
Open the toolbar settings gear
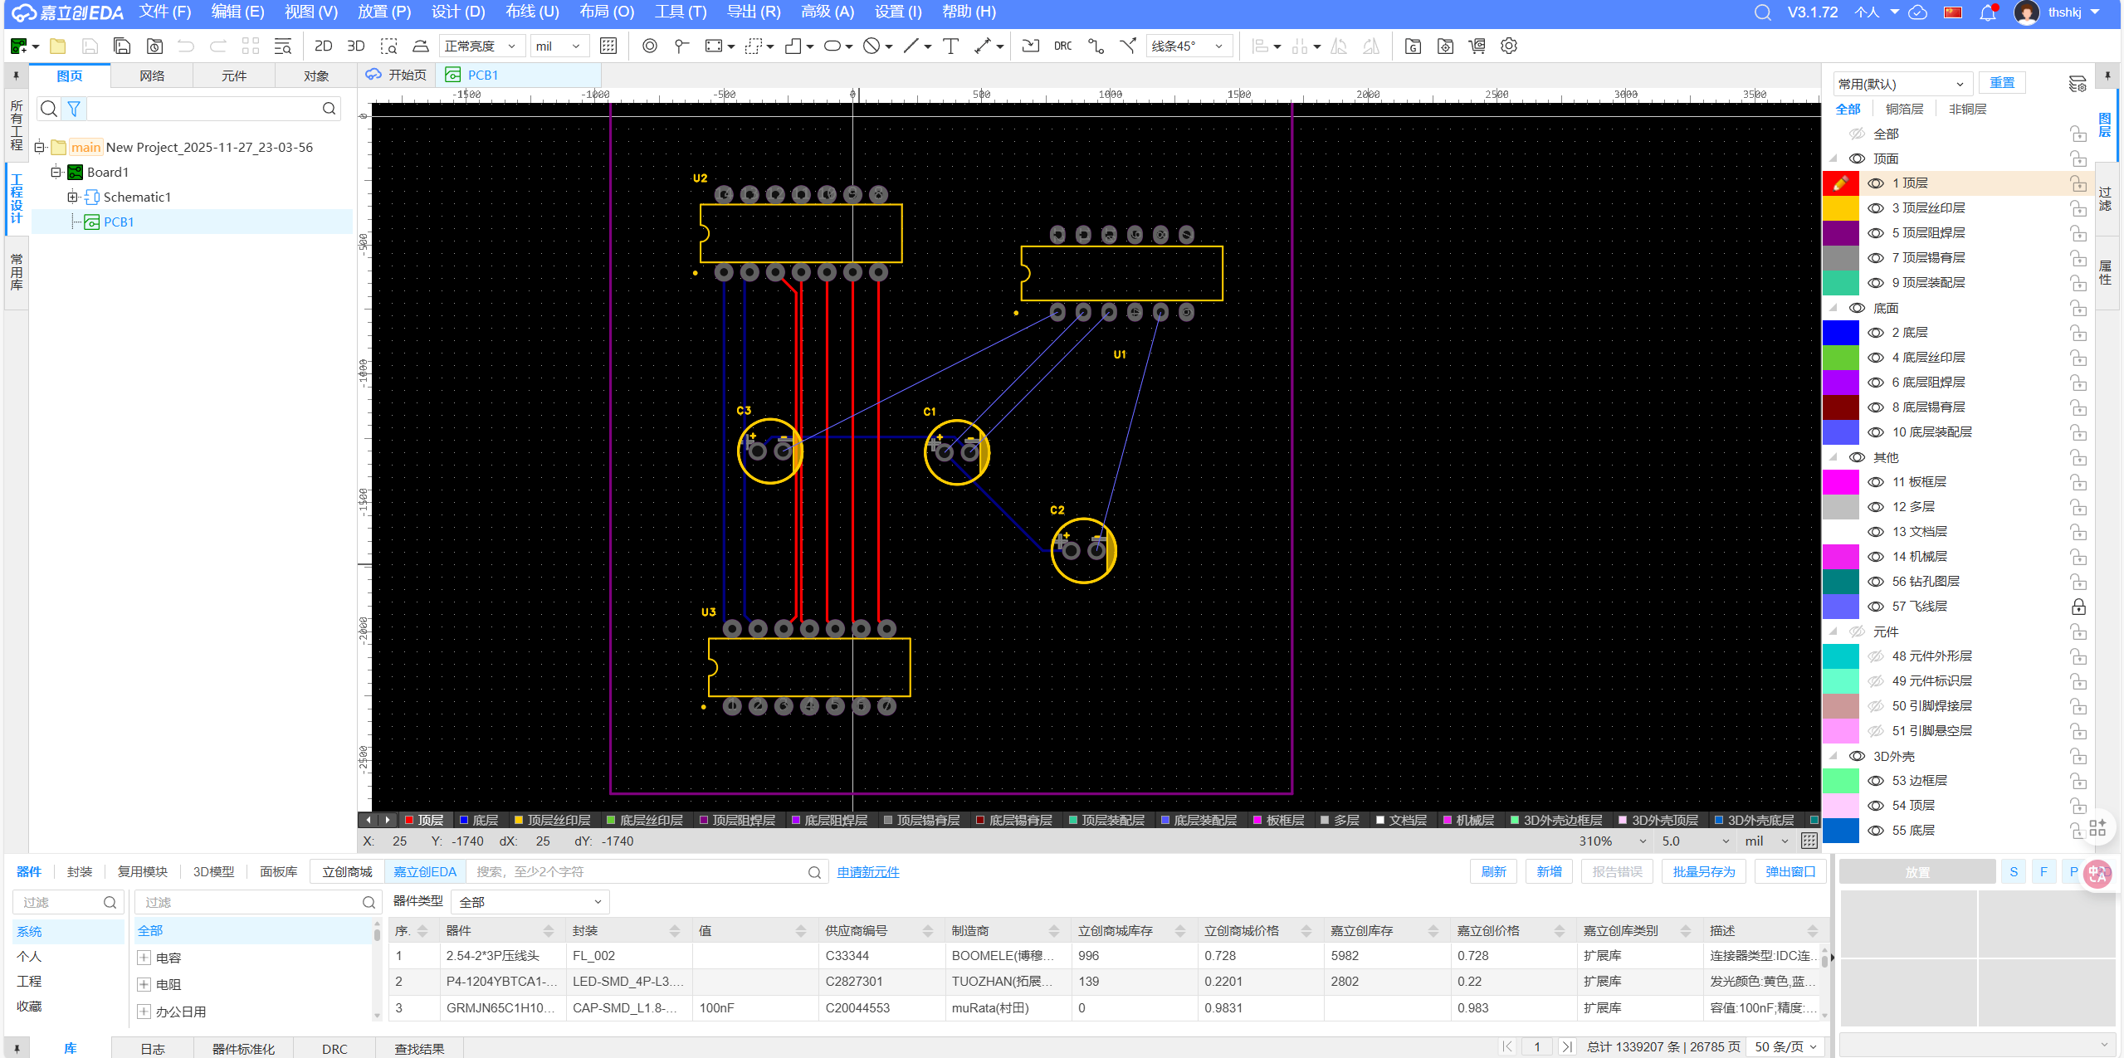1509,46
